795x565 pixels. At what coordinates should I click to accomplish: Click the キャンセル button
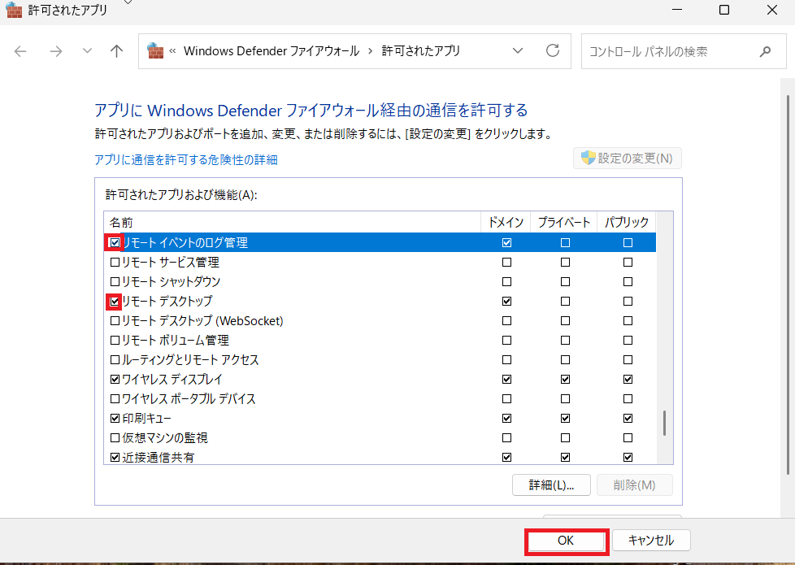click(x=651, y=540)
